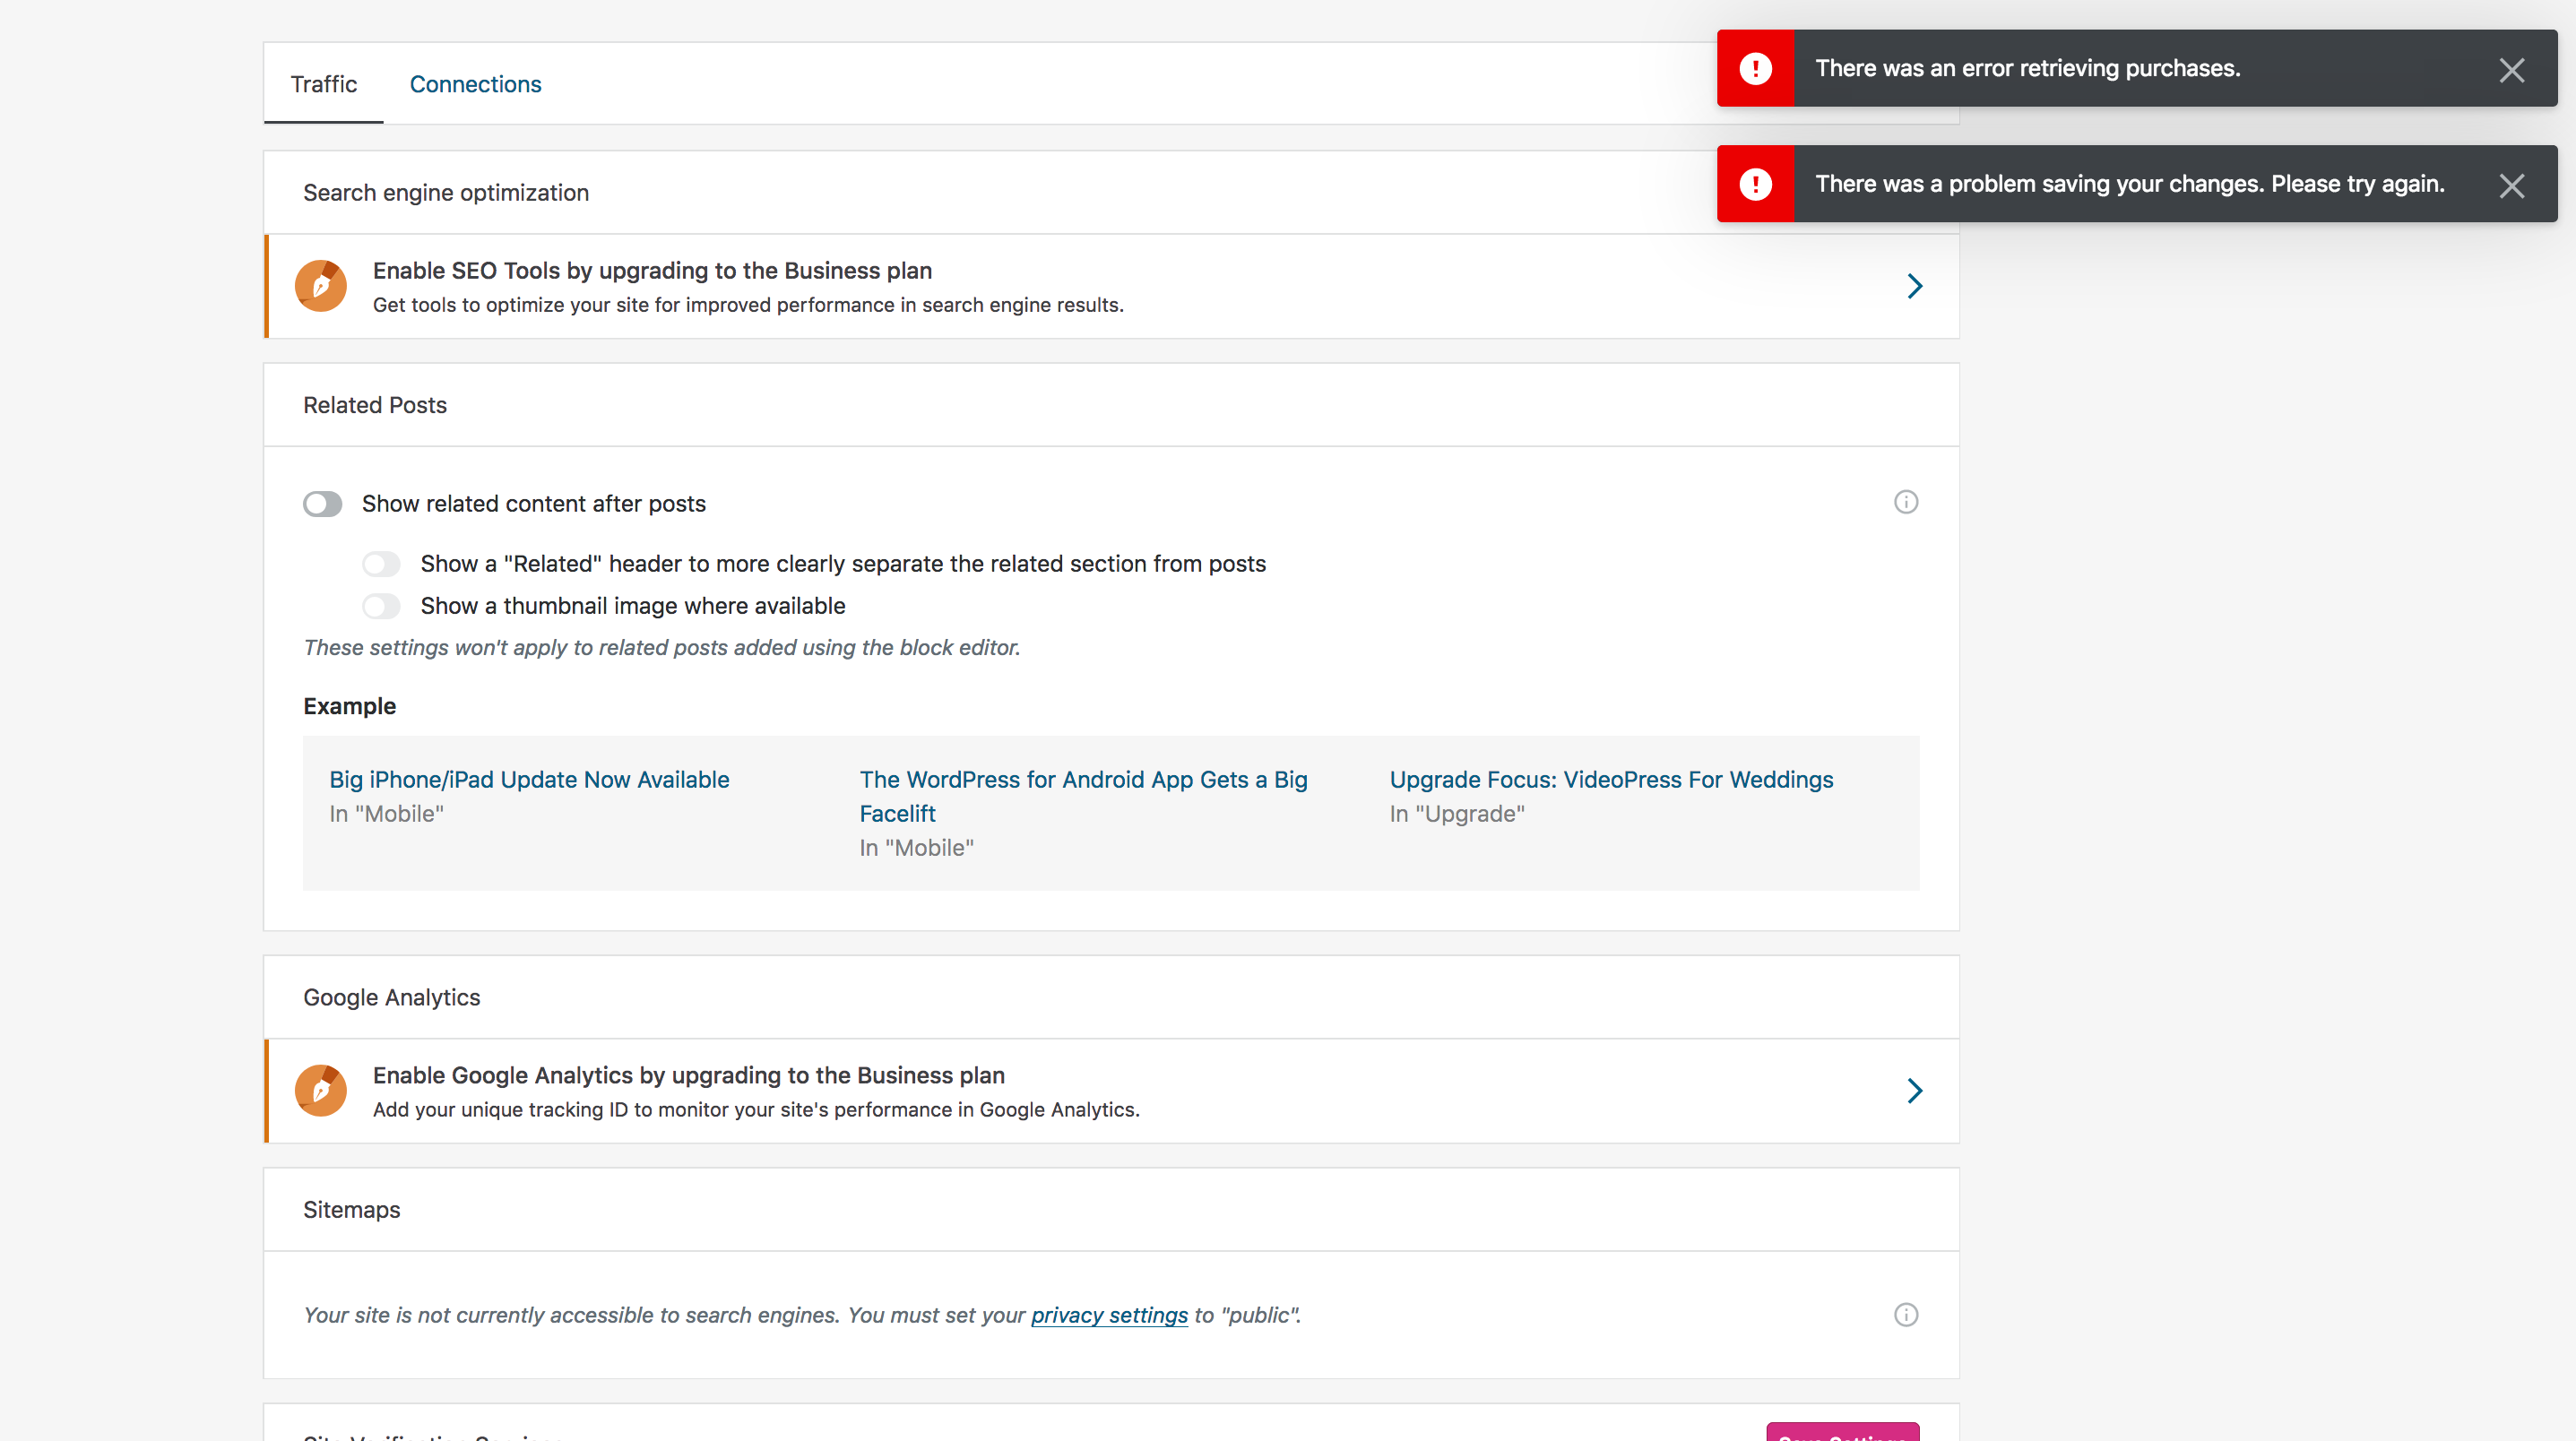
Task: Open Related Posts info icon
Action: click(1905, 502)
